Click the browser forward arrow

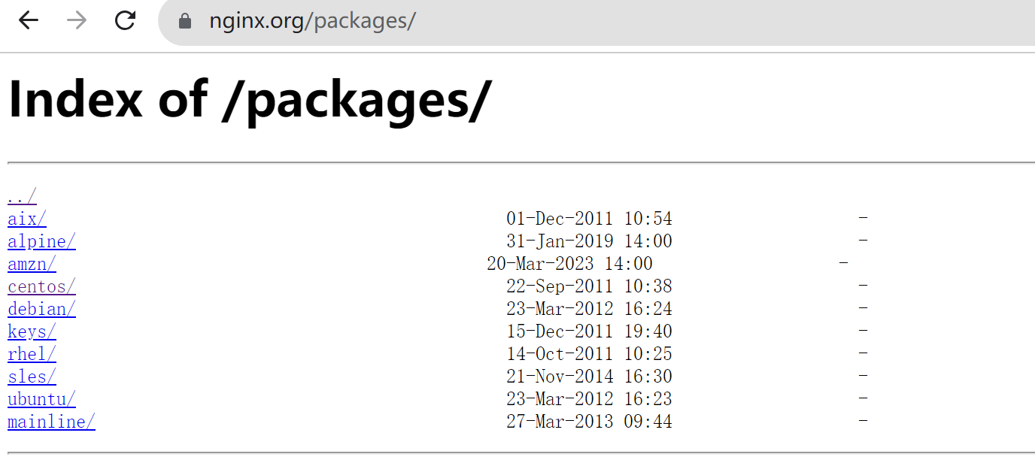[77, 20]
